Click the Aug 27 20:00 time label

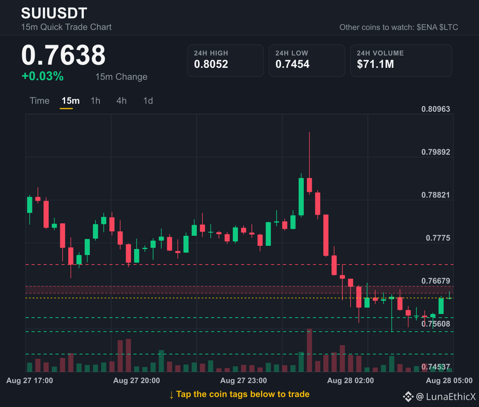click(x=137, y=381)
